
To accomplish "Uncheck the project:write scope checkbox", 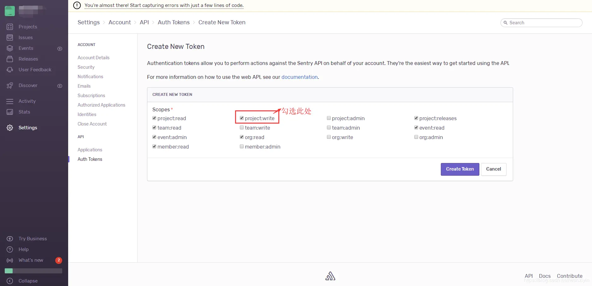I will (242, 118).
